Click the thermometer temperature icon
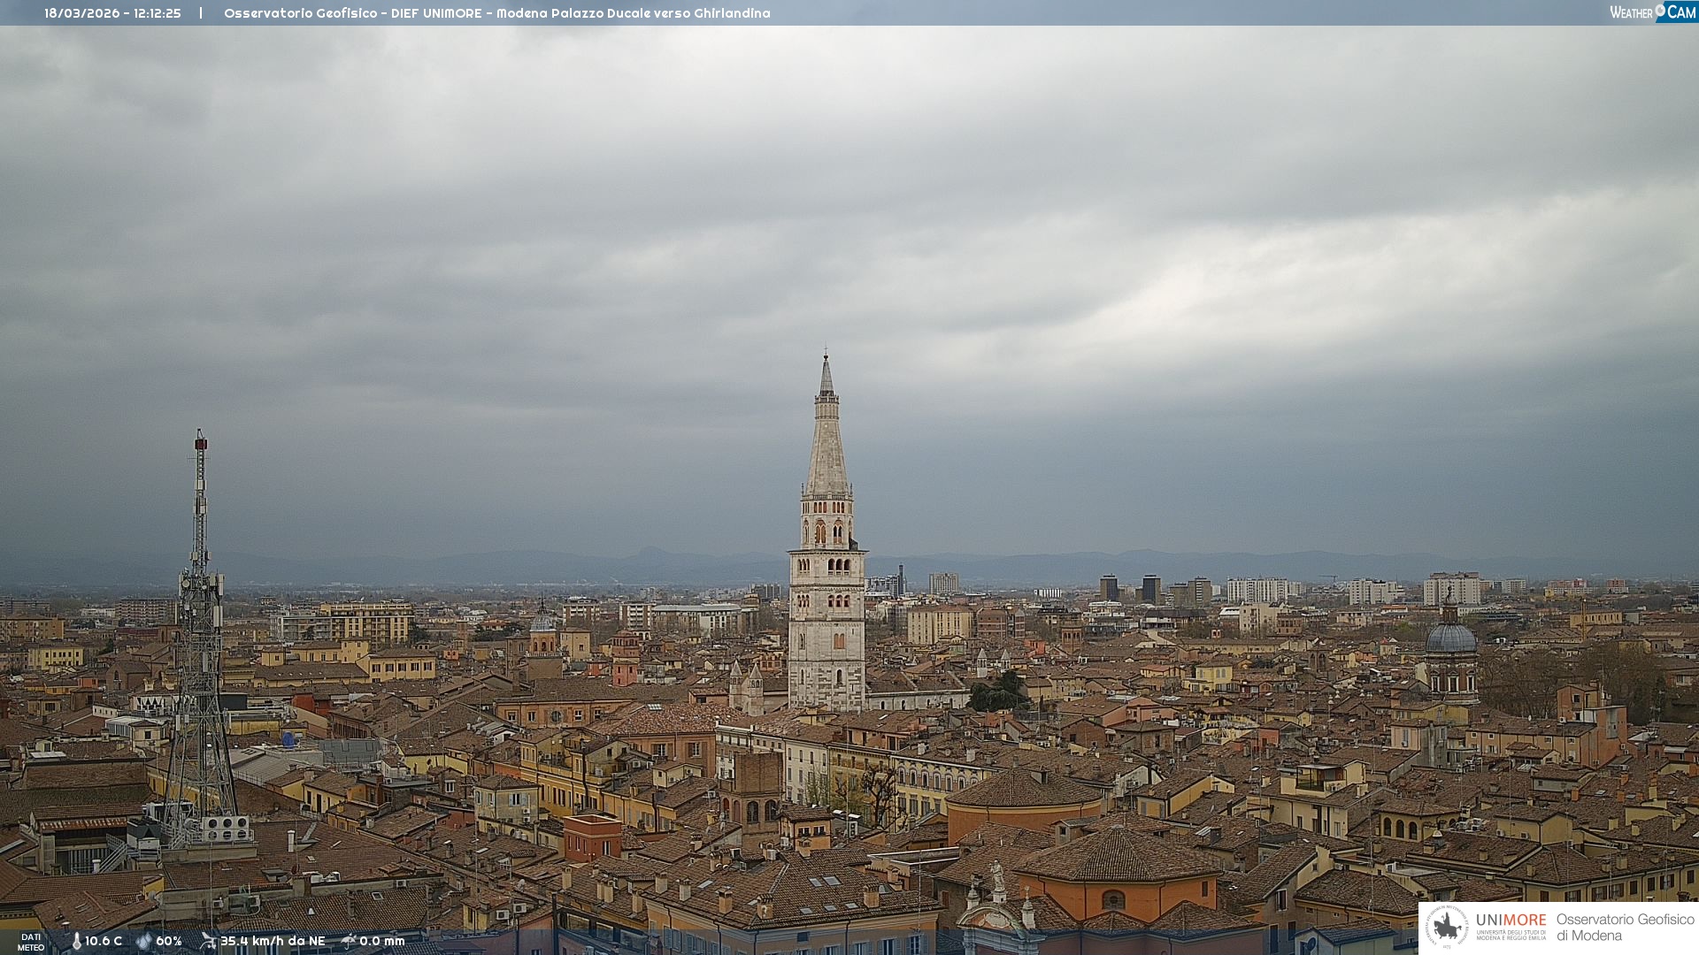The width and height of the screenshot is (1699, 955). 76,942
